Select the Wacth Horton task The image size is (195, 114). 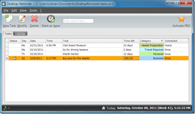[71, 54]
